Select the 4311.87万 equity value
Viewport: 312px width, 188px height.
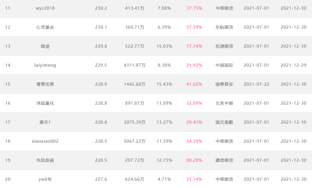click(x=134, y=65)
